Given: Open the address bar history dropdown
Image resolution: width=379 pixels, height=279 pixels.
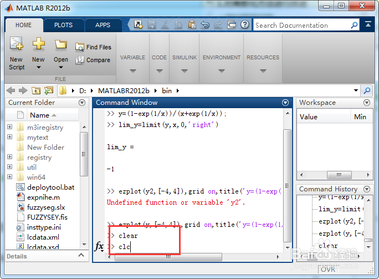Looking at the screenshot, I should point(356,90).
